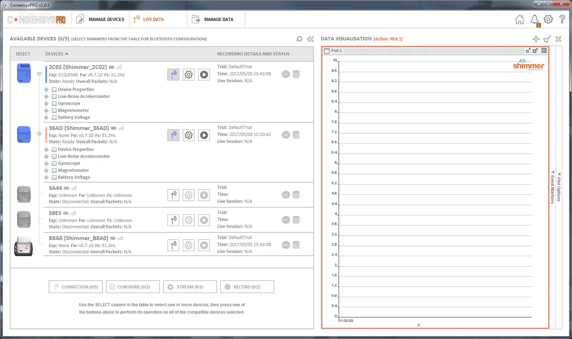Image resolution: width=572 pixels, height=339 pixels.
Task: Open configuration gear for Shimmer_36AD
Action: 189,135
